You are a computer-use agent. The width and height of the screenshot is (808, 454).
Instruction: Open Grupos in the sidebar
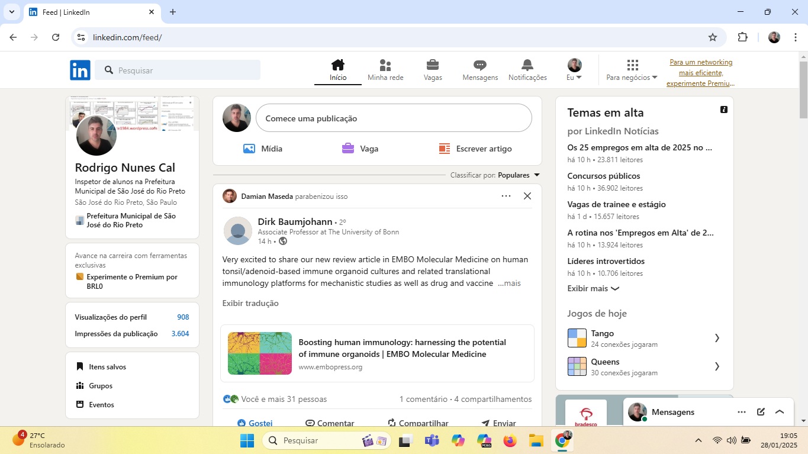[x=94, y=385]
